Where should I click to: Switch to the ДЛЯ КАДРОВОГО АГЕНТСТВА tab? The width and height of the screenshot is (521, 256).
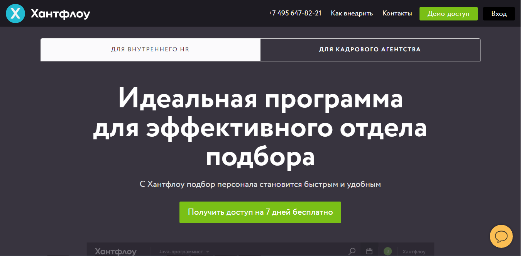pos(370,49)
